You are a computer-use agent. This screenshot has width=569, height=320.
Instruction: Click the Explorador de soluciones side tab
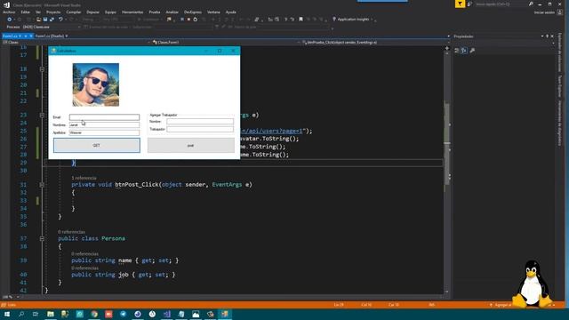coord(560,52)
